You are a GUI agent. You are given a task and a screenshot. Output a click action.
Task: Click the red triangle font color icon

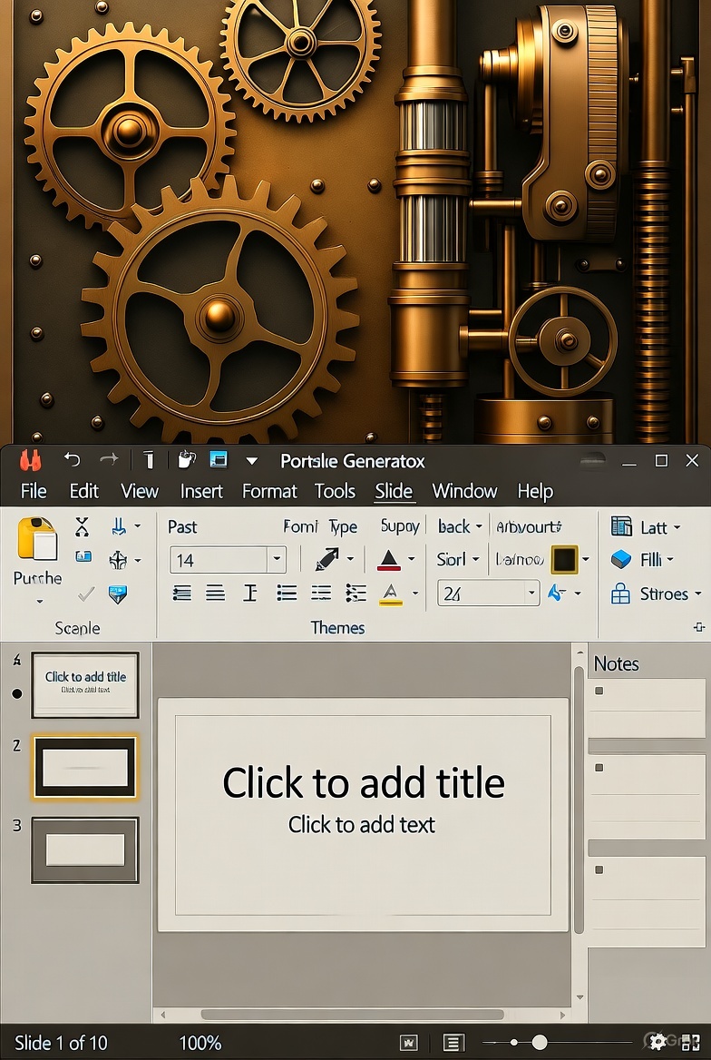pyautogui.click(x=389, y=560)
